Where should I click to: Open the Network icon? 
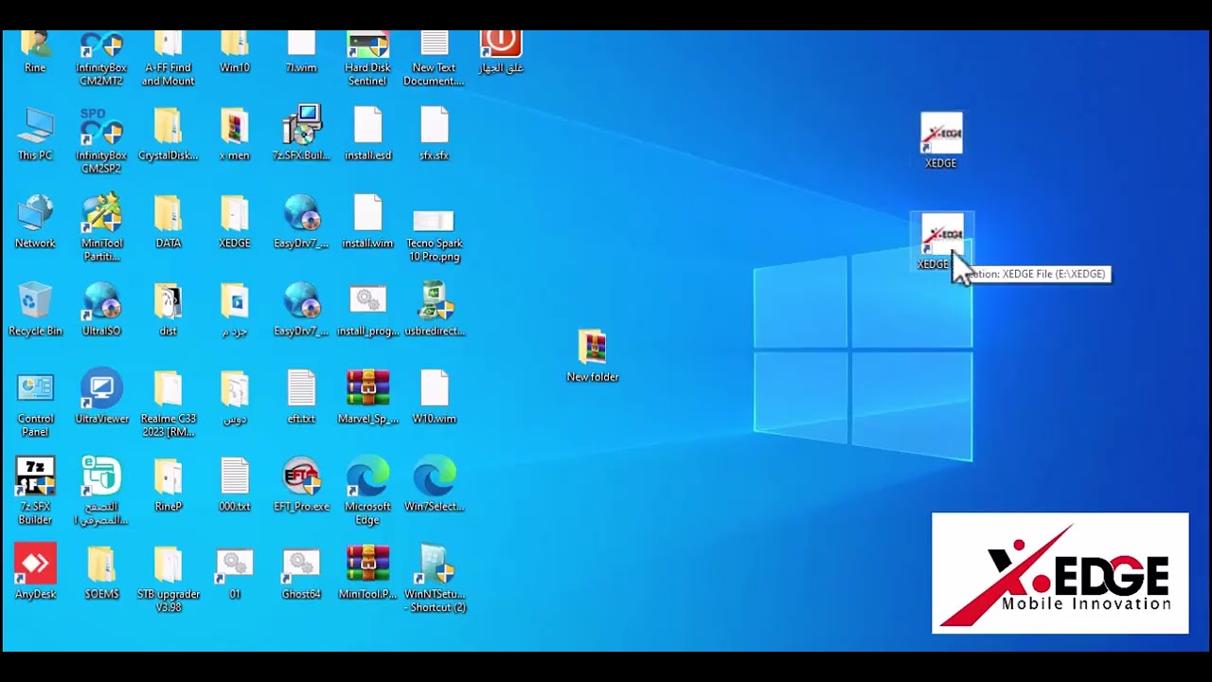click(35, 222)
